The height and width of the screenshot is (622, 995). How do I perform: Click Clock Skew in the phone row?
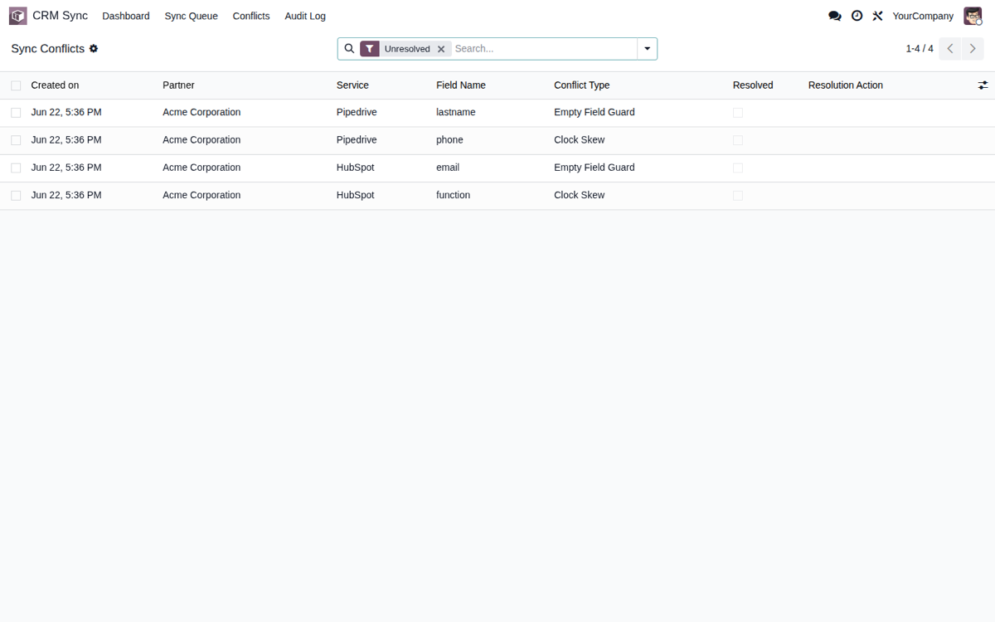tap(580, 140)
